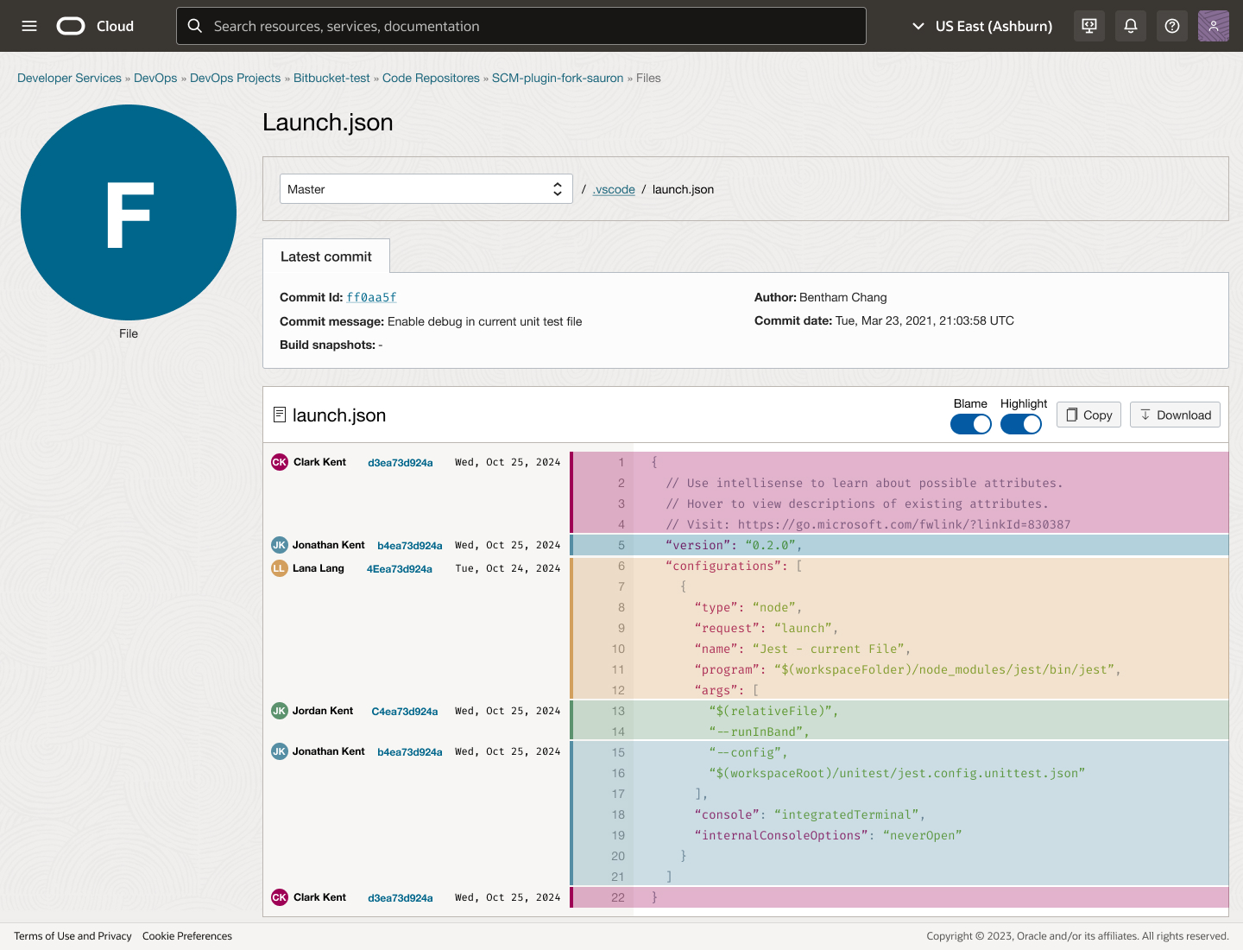Image resolution: width=1243 pixels, height=950 pixels.
Task: Click the Oracle Cloud logo
Action: 71,26
